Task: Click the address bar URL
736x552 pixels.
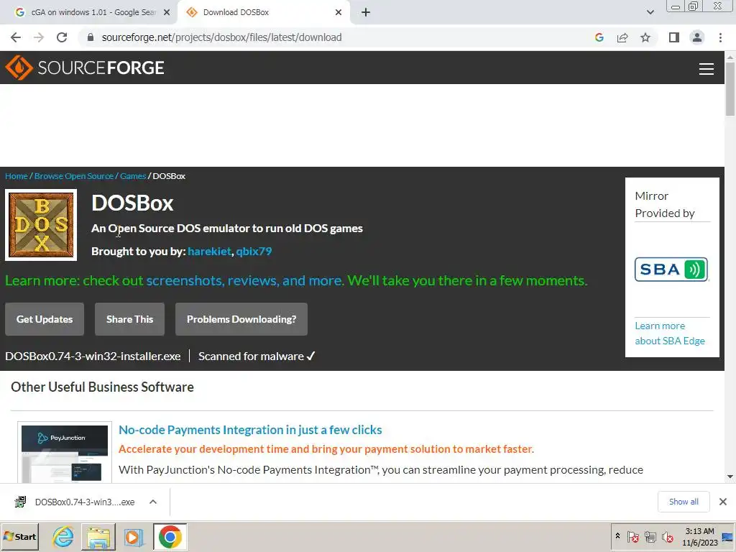Action: click(221, 37)
